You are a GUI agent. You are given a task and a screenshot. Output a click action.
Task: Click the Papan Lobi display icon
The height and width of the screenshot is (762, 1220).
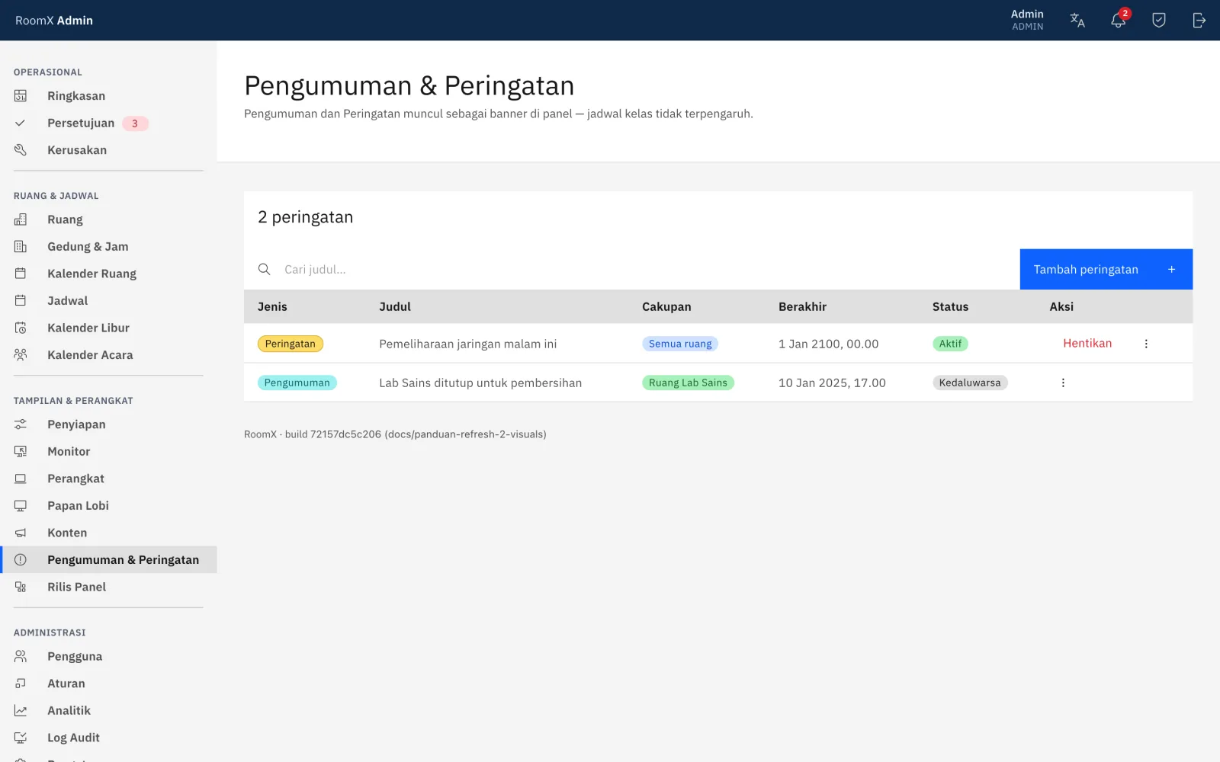21,506
